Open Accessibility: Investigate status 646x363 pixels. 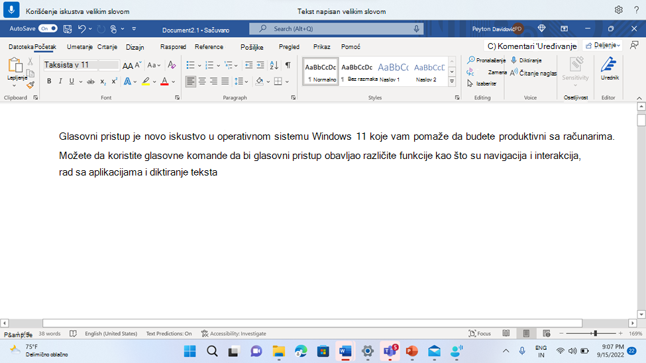[234, 334]
